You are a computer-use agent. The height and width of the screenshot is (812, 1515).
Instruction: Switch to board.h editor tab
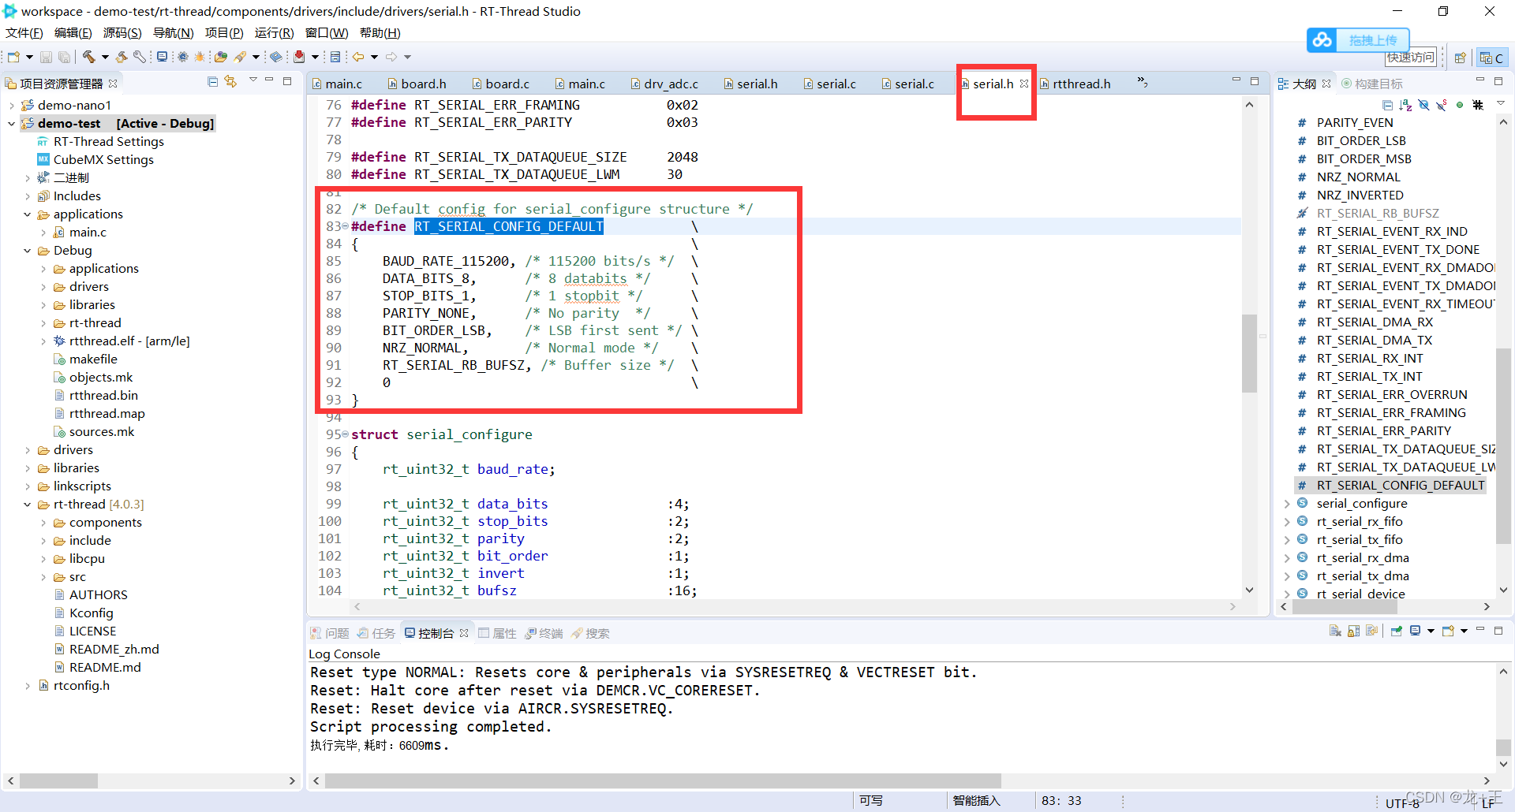click(x=417, y=84)
